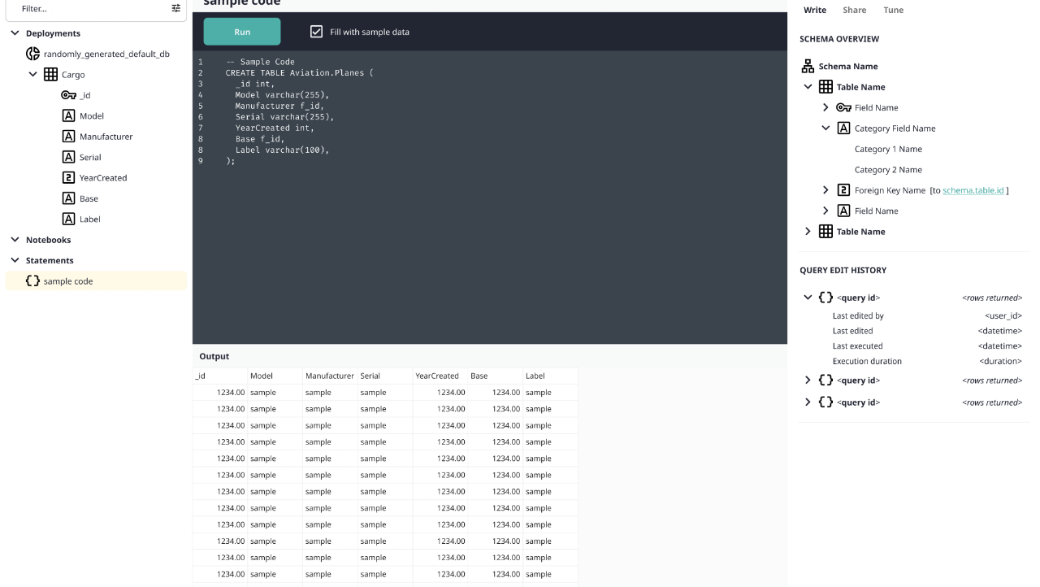This screenshot has height=587, width=1040.
Task: Click the _id column header in Output
Action: [219, 376]
